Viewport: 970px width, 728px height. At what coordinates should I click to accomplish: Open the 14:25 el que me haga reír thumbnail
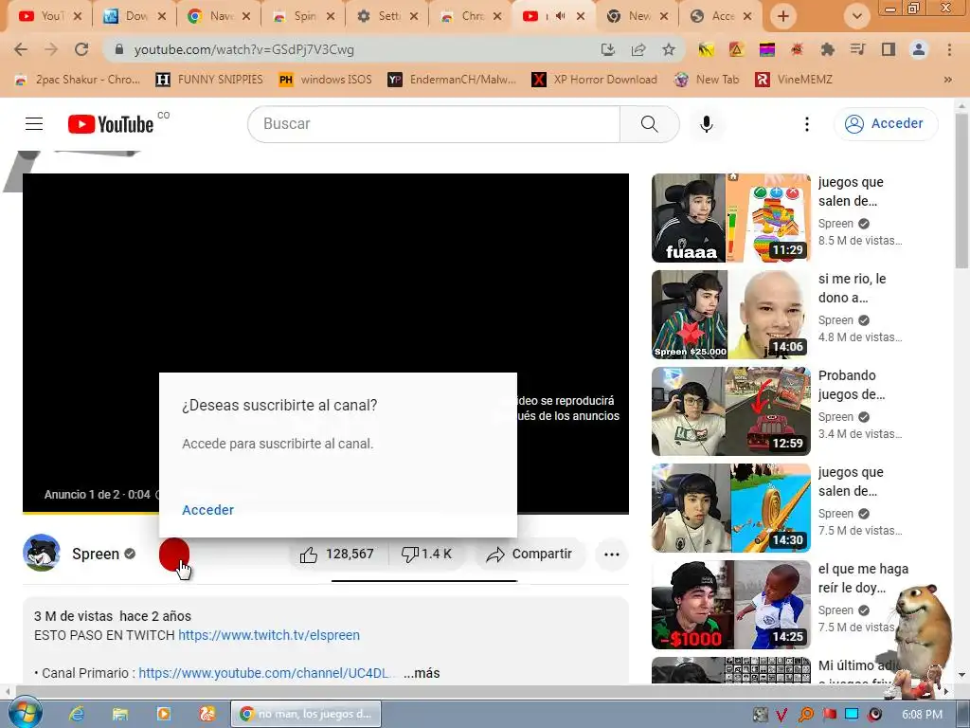(x=731, y=604)
